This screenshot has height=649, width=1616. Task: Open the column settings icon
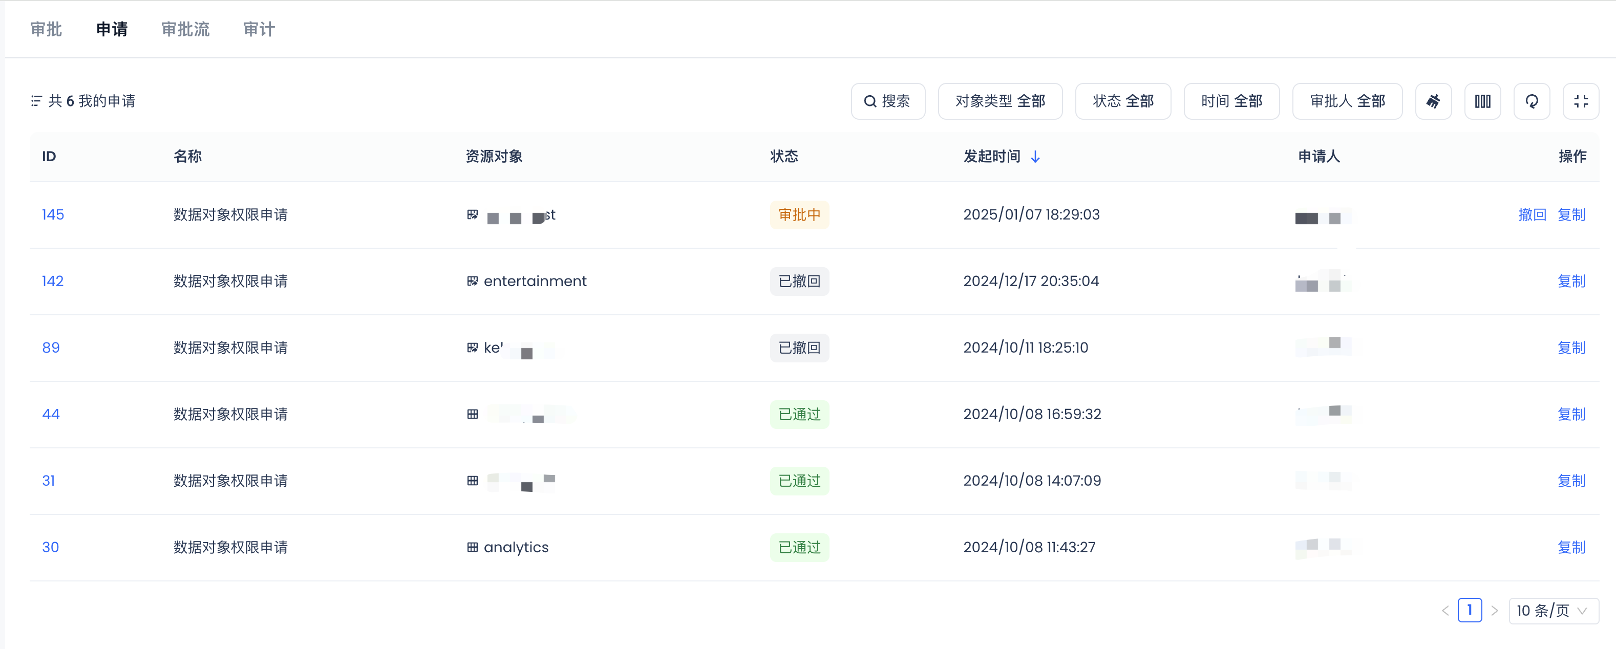(1482, 101)
